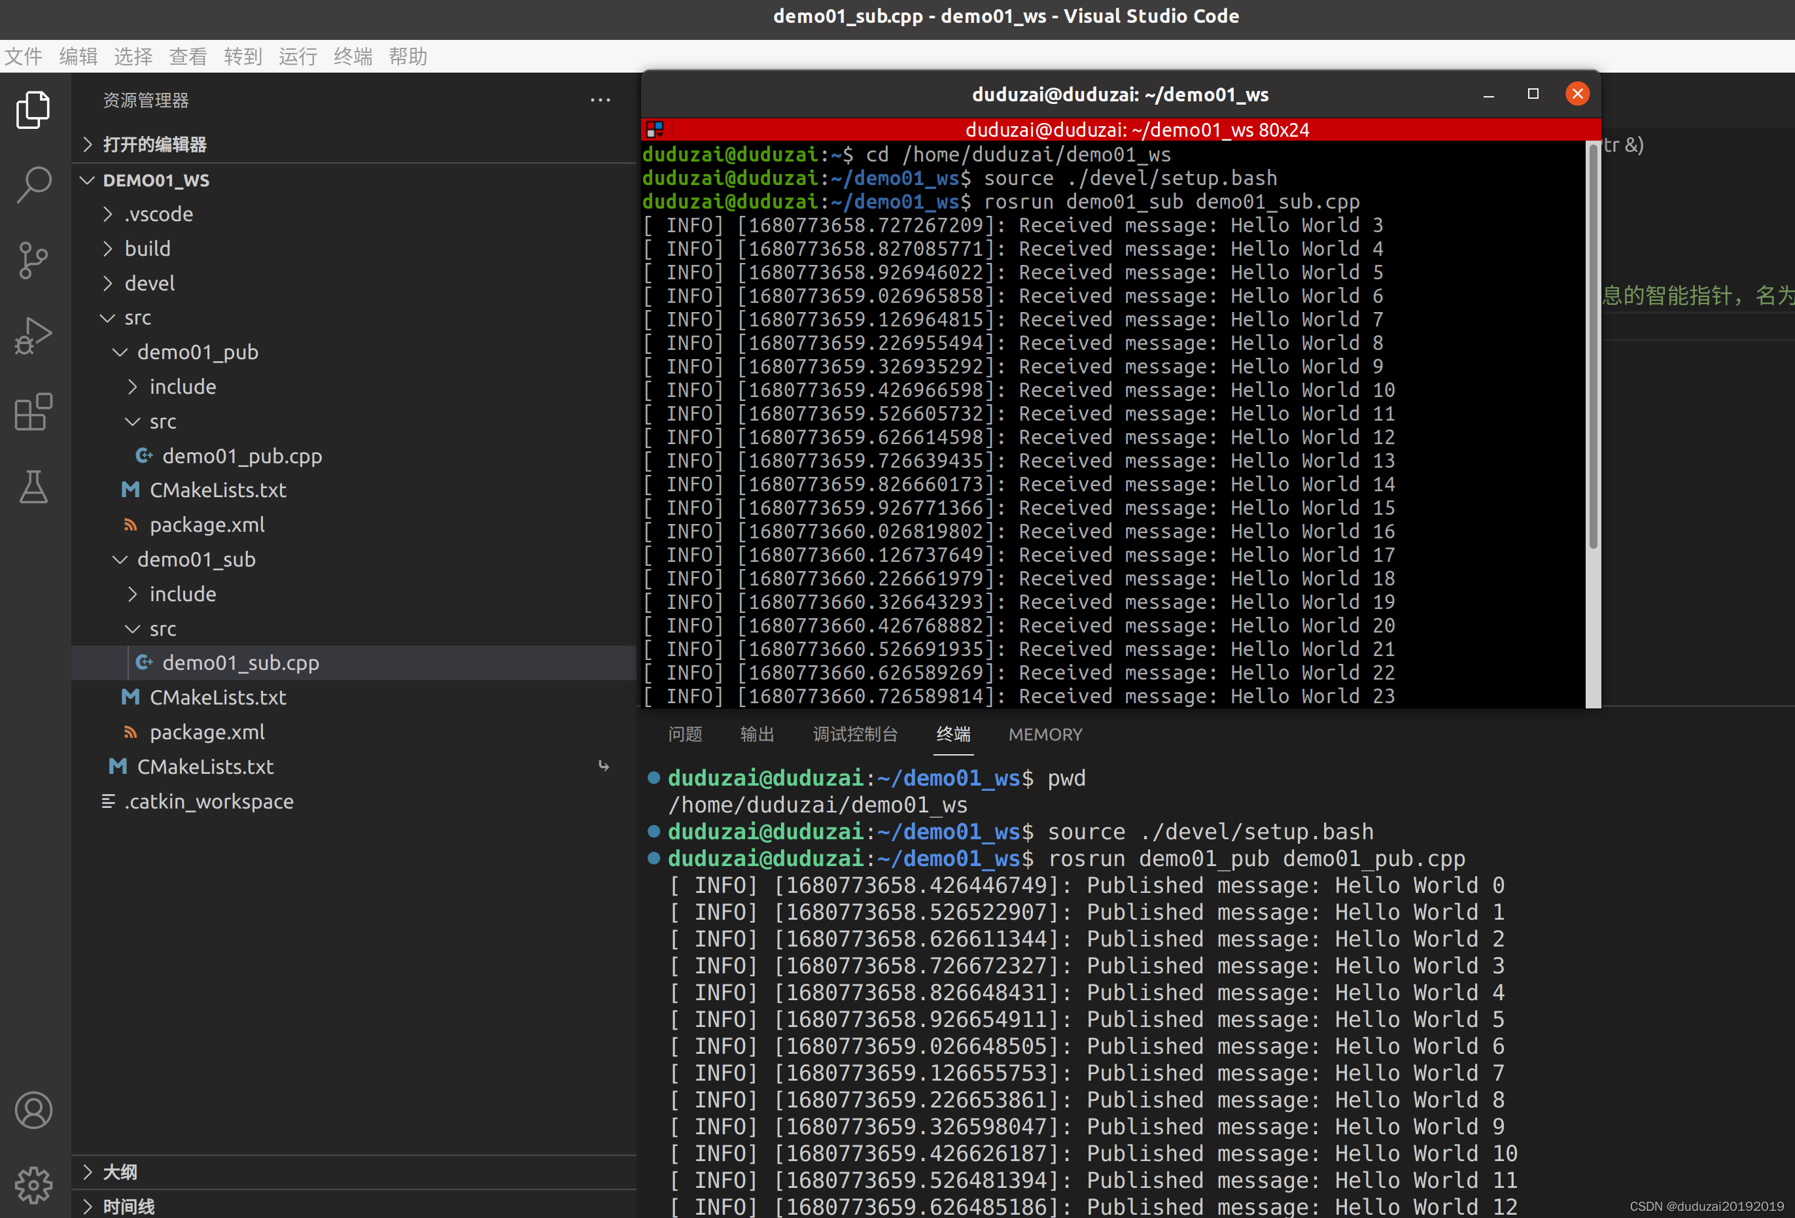Switch to the 调试控制台 panel tab

855,735
